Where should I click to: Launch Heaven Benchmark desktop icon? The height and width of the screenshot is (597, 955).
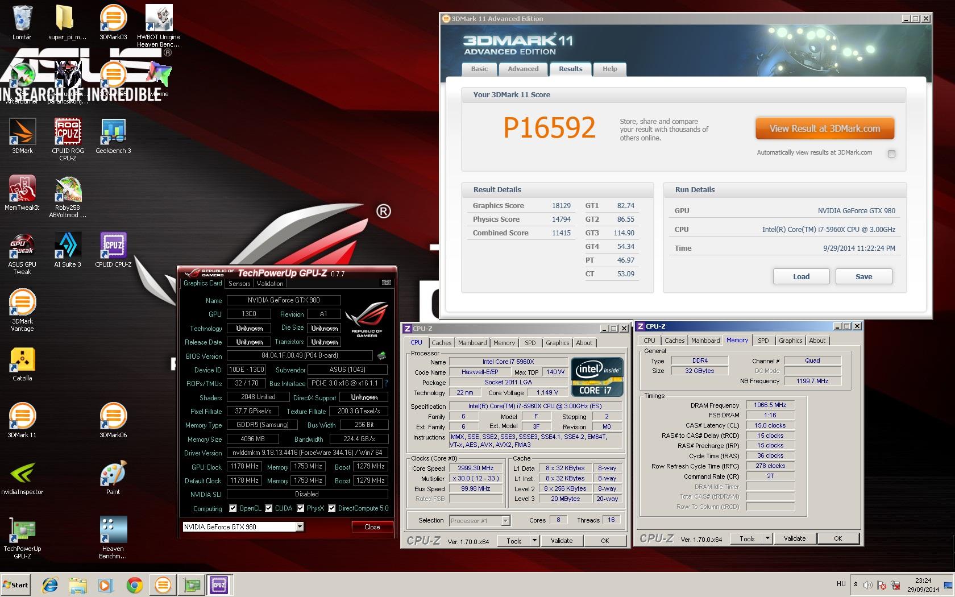(x=113, y=537)
